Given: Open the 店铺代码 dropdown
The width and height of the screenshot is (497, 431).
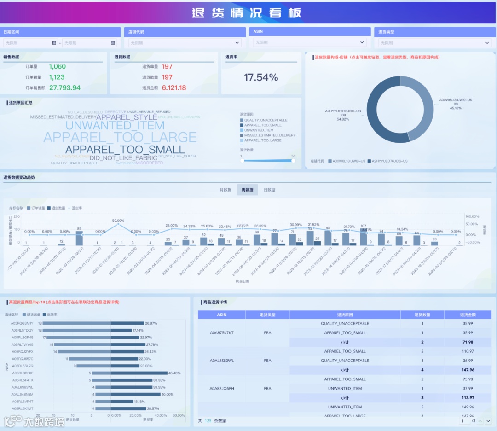Looking at the screenshot, I should [x=185, y=43].
